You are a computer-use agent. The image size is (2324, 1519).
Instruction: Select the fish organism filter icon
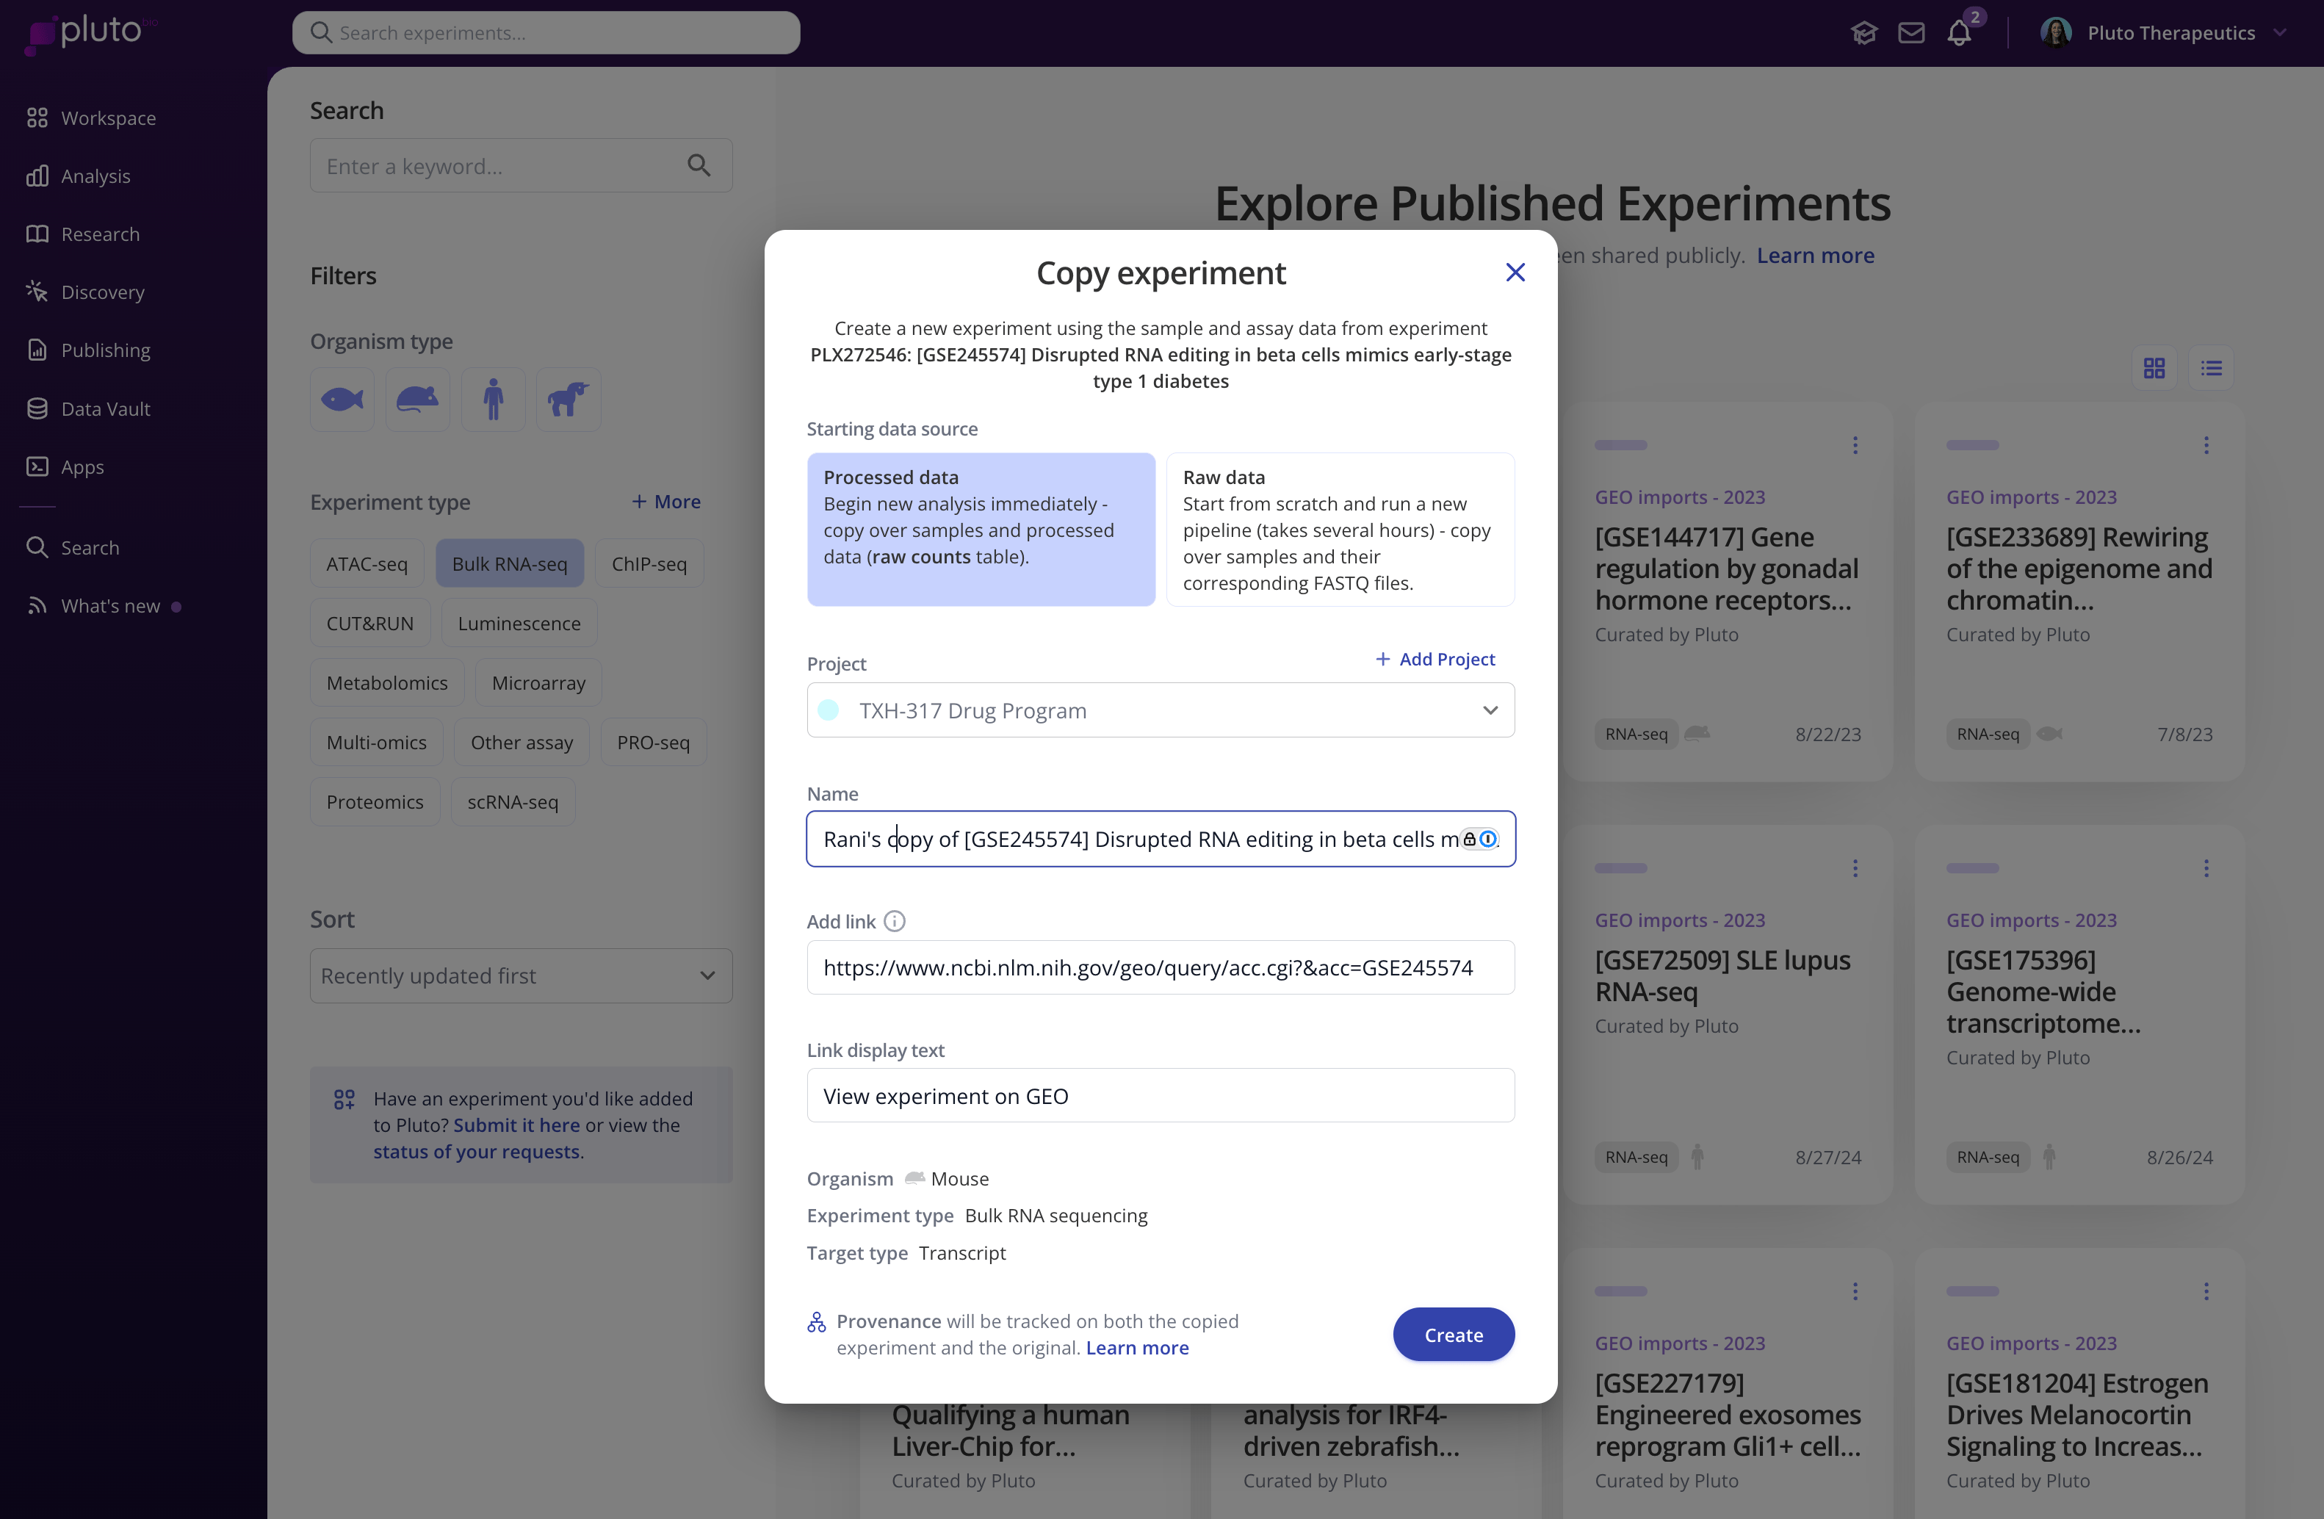click(342, 400)
